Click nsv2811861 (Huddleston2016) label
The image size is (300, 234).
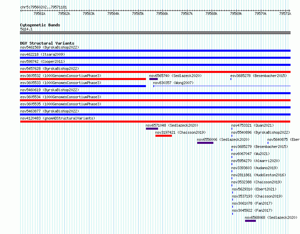(259, 175)
